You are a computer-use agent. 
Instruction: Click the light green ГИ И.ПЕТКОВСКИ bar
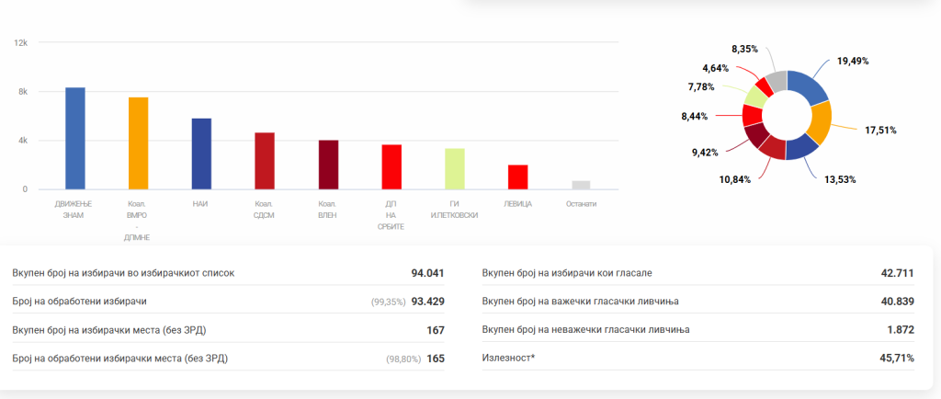coord(454,168)
